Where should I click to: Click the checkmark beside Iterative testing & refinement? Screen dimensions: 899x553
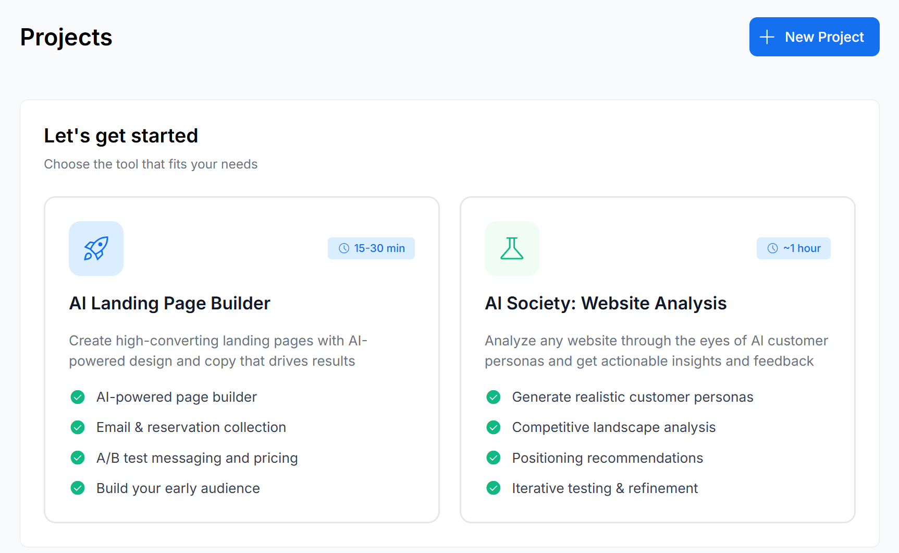click(x=493, y=488)
